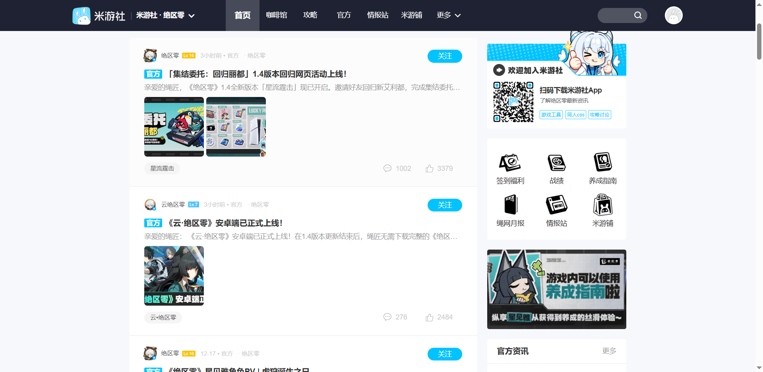Click 绝区零 forum link on first post
This screenshot has height=372, width=763.
coord(256,56)
